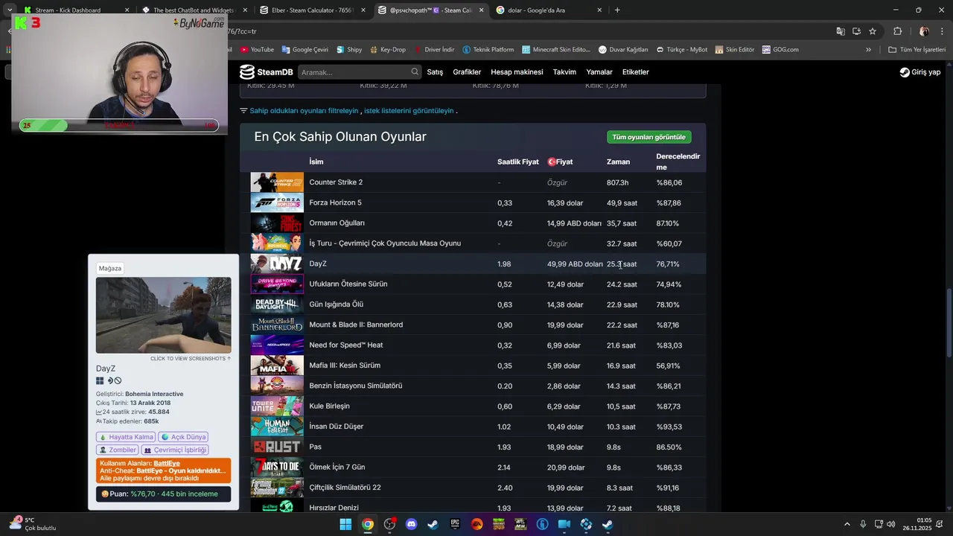Image resolution: width=953 pixels, height=536 pixels.
Task: Click the SteamDB Aramak search field
Action: tap(360, 72)
